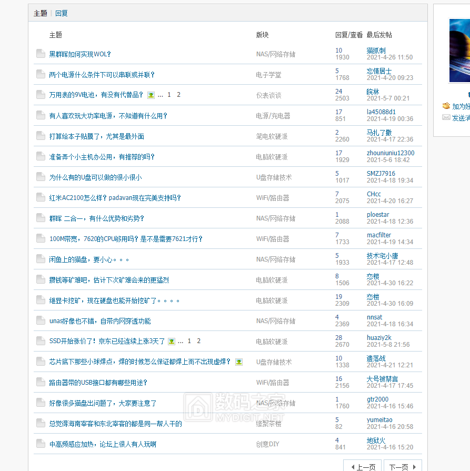Go to 上一页 previous page
Viewport: 470px width, 471px height.
click(363, 466)
